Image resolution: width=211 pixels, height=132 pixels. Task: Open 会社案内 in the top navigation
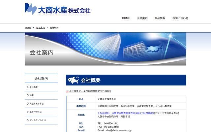click(142, 18)
